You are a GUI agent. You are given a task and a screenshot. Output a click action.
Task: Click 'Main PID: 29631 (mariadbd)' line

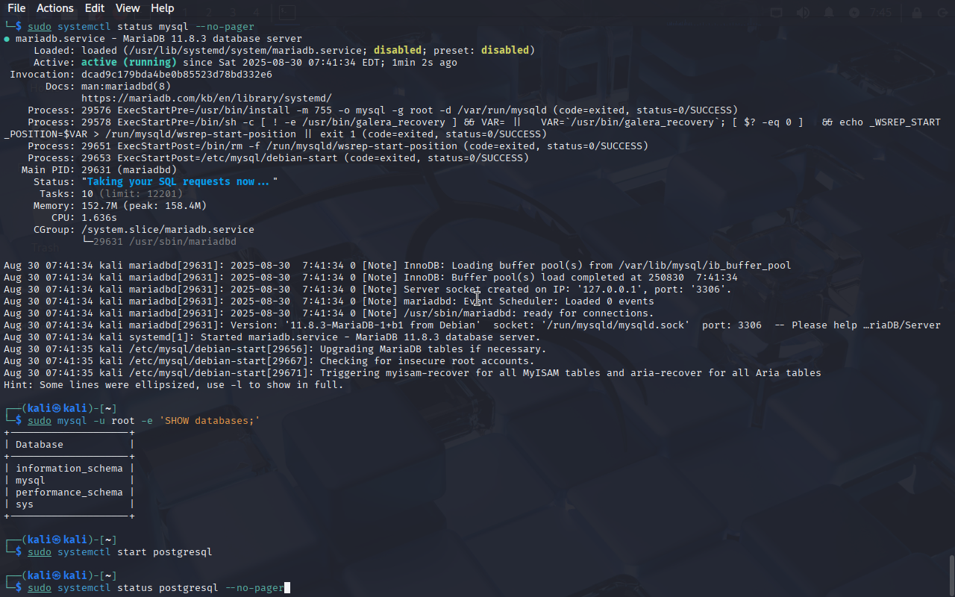[99, 170]
